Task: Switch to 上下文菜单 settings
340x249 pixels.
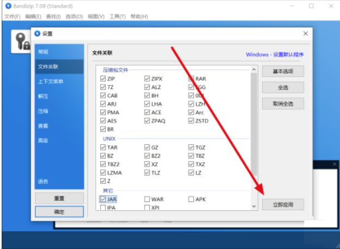Action: click(59, 82)
